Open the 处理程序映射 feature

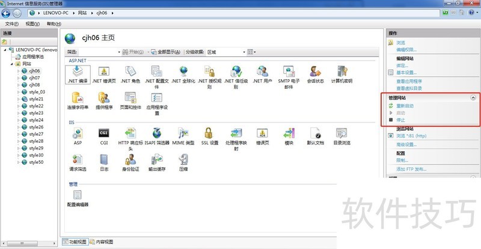click(x=236, y=139)
